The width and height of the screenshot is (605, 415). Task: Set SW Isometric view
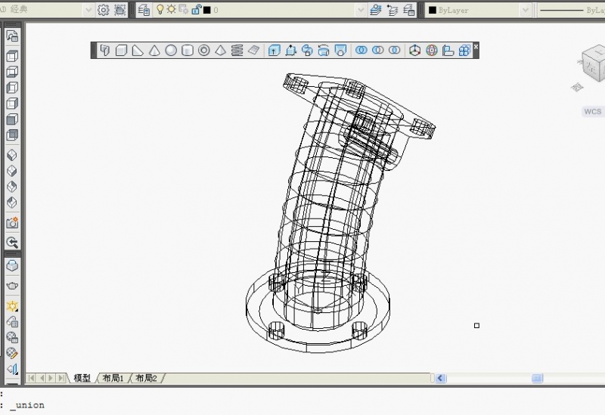coord(12,155)
